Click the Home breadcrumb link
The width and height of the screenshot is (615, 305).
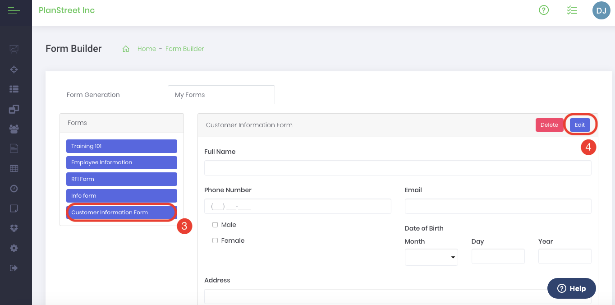click(147, 49)
